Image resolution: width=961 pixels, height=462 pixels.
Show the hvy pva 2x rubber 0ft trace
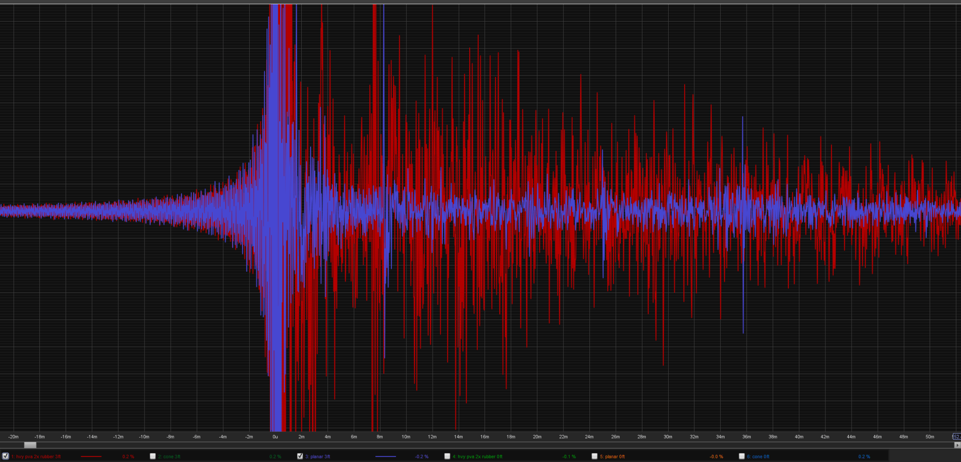pyautogui.click(x=447, y=456)
